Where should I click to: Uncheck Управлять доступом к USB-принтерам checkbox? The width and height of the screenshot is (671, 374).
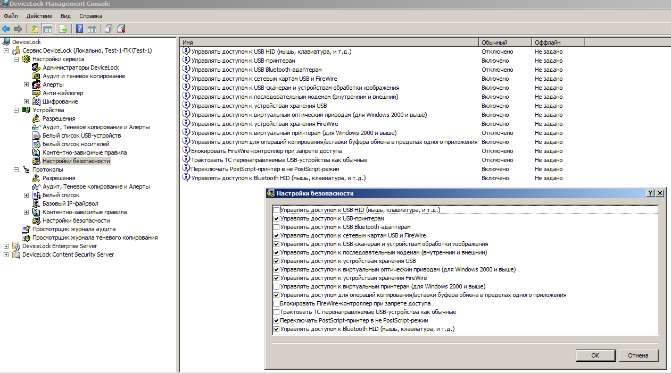[276, 219]
